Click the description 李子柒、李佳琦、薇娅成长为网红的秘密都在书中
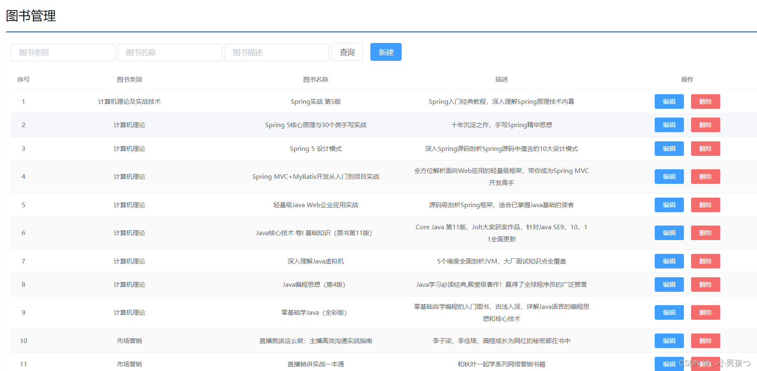Viewport: 757px width, 371px height. pos(501,341)
